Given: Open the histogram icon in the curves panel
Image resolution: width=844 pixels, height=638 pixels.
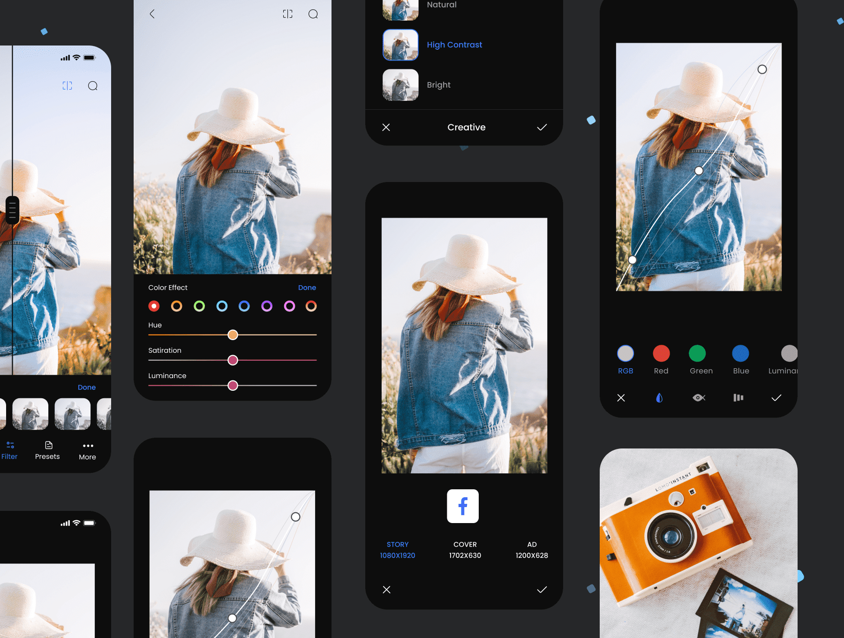Looking at the screenshot, I should [738, 397].
